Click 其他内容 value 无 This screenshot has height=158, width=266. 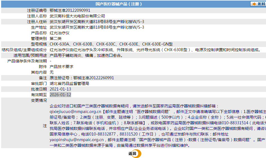[52, 72]
